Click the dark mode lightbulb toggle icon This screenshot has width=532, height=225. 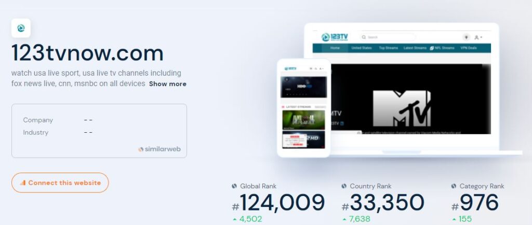(466, 37)
